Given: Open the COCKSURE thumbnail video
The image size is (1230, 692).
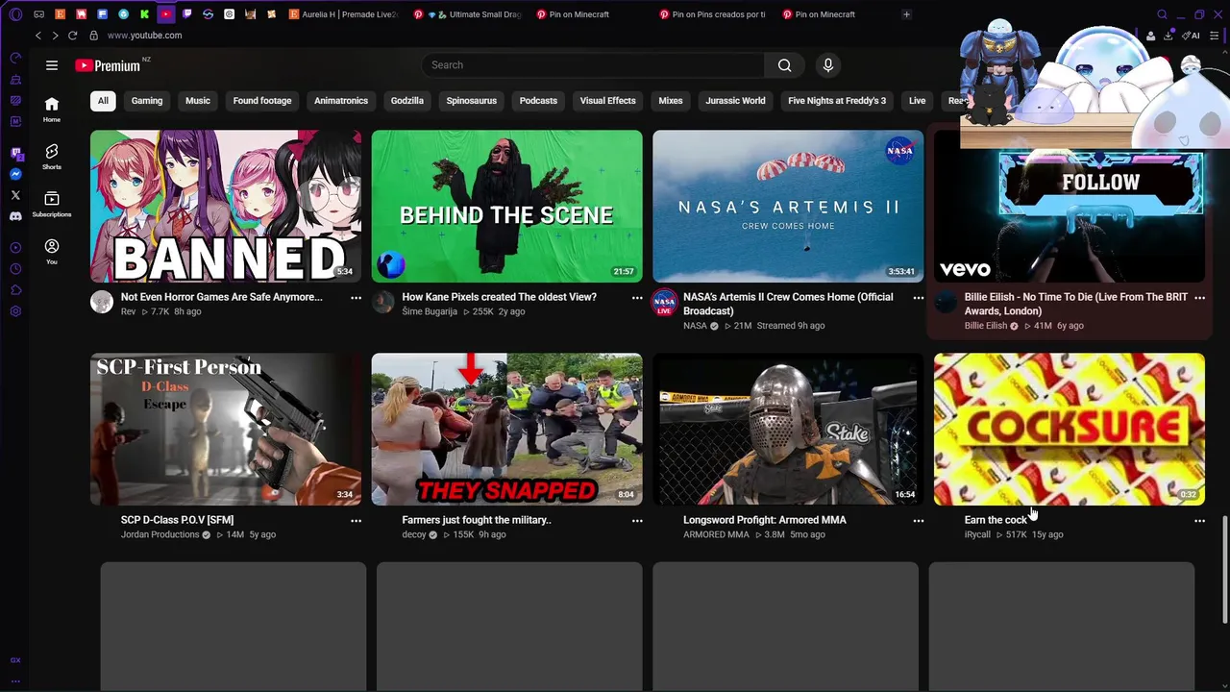Looking at the screenshot, I should [1069, 430].
